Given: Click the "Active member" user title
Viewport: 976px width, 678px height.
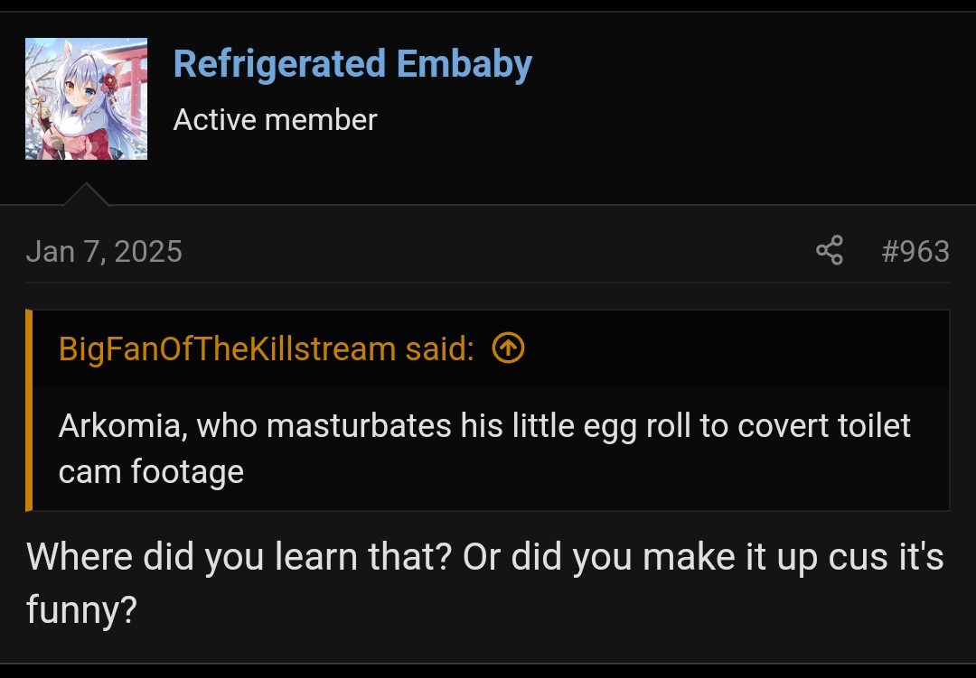Looking at the screenshot, I should [275, 120].
